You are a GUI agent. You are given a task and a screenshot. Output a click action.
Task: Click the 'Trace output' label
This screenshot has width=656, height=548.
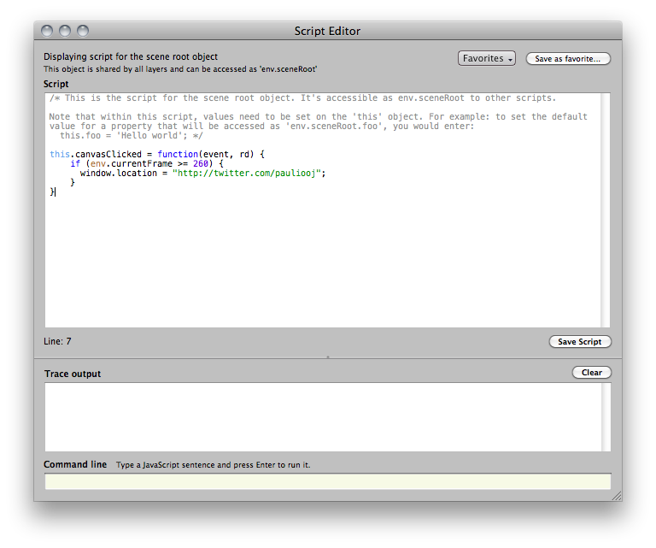coord(73,374)
